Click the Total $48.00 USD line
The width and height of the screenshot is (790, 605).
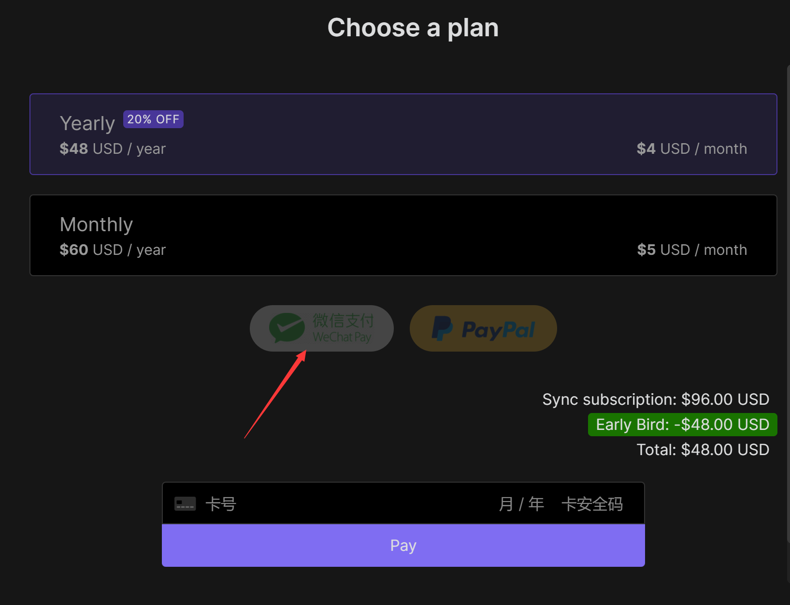[703, 450]
